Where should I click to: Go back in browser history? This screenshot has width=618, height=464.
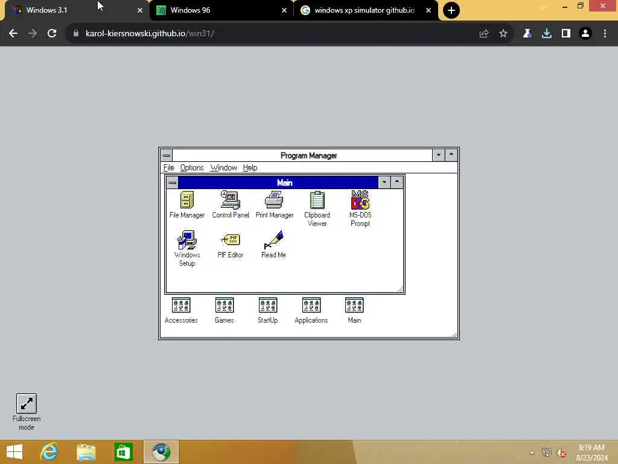(13, 34)
